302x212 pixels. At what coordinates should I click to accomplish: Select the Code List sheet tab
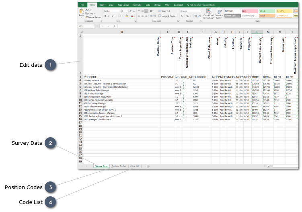tap(135, 166)
